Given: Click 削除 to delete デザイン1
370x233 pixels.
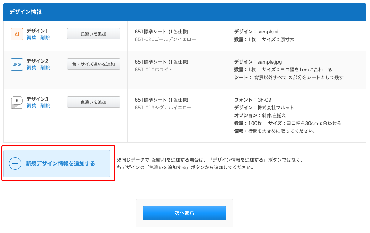Looking at the screenshot, I should click(x=44, y=37).
